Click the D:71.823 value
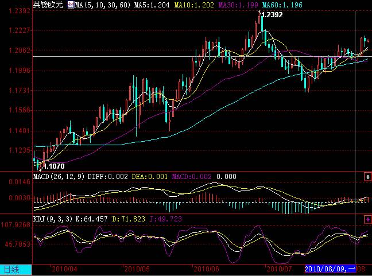Viewport: 372px width, 276px height. (x=129, y=219)
